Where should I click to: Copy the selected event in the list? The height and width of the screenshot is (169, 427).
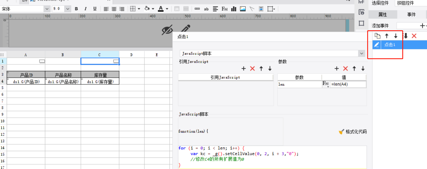pyautogui.click(x=378, y=36)
